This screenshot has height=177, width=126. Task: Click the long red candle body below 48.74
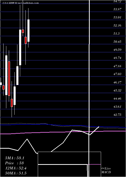click(x=9, y=79)
